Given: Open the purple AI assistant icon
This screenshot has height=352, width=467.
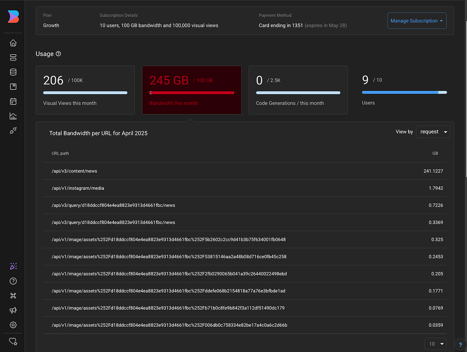Looking at the screenshot, I should point(13,266).
